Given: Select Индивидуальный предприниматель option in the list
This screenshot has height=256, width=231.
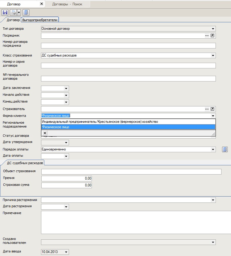Looking at the screenshot, I should 100,122.
